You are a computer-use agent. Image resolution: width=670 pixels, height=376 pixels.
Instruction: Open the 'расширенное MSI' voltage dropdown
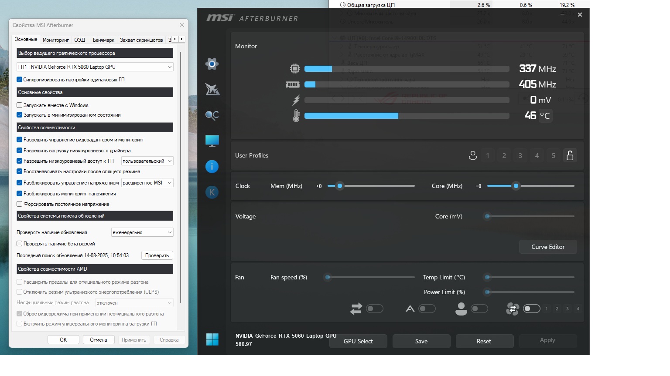[x=147, y=183]
